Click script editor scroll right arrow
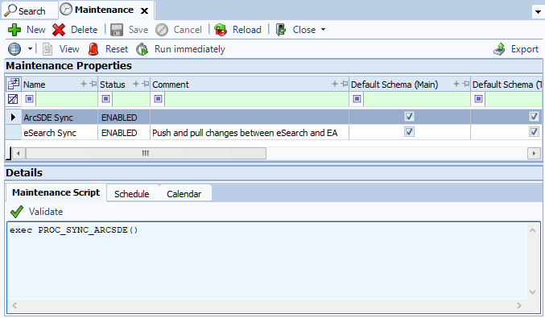This screenshot has height=318, width=545. 519,305
